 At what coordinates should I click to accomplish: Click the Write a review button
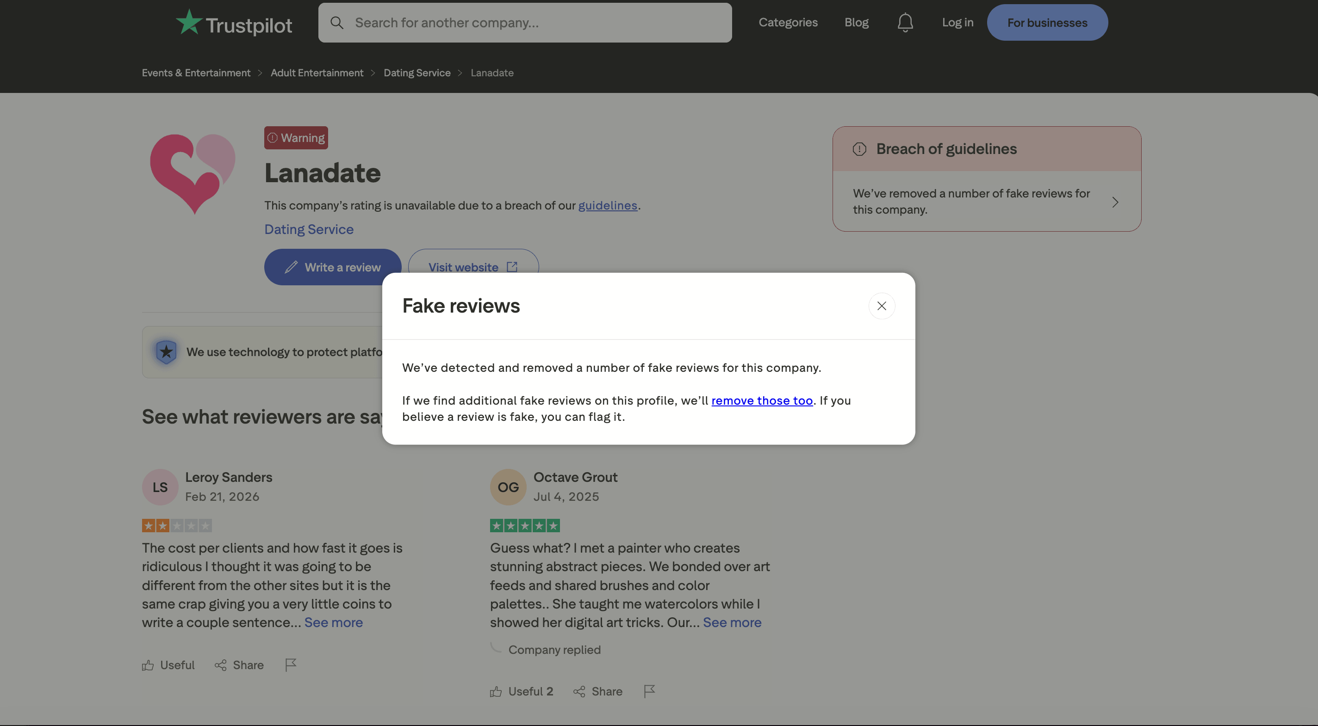pyautogui.click(x=333, y=267)
